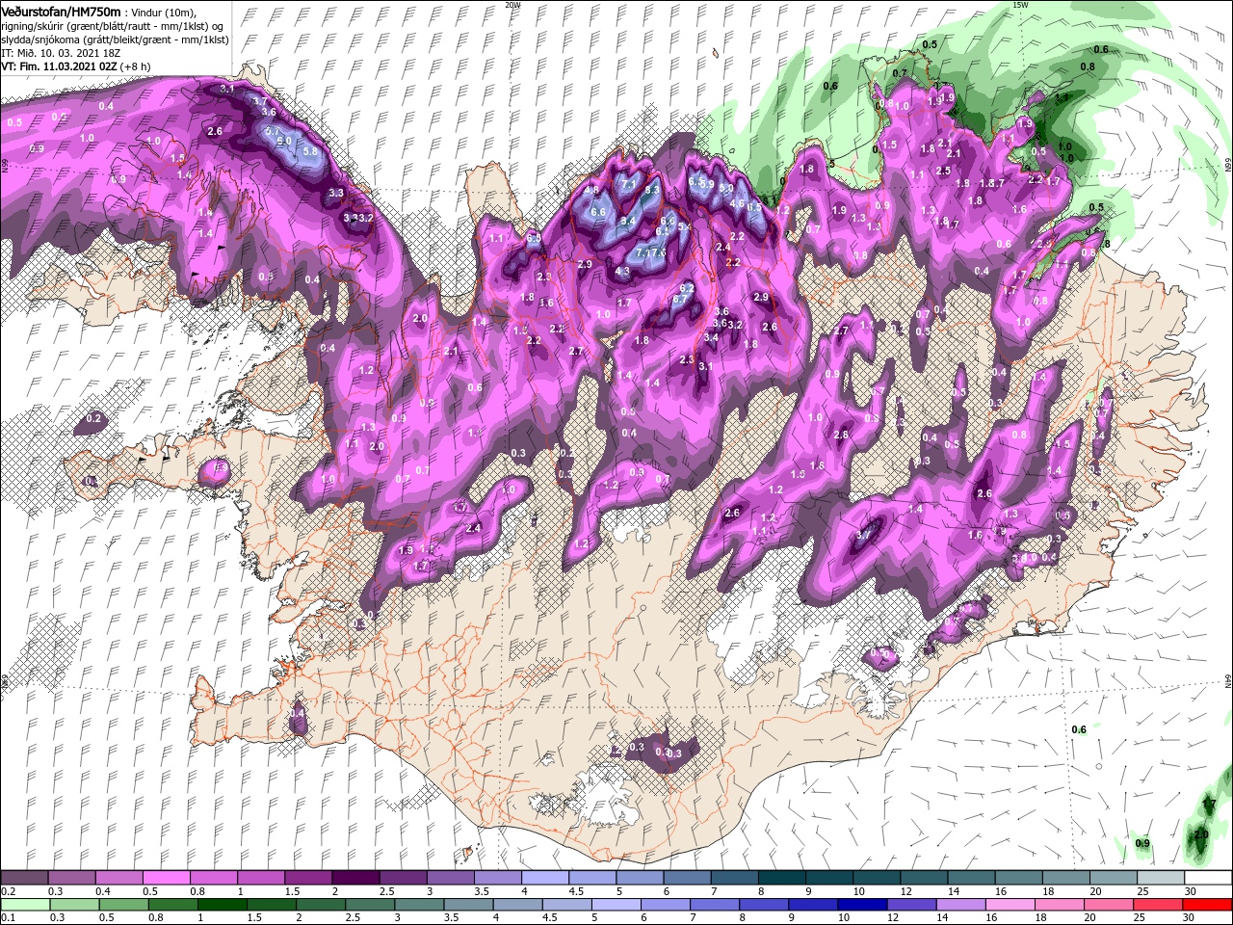Click the 15W longitude label

[1020, 5]
